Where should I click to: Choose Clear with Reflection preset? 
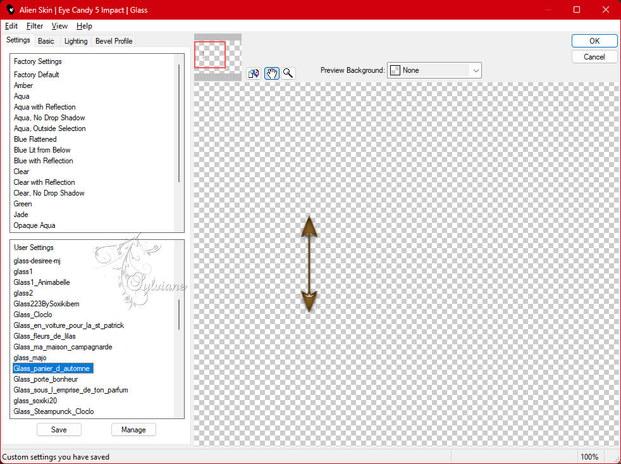point(44,182)
